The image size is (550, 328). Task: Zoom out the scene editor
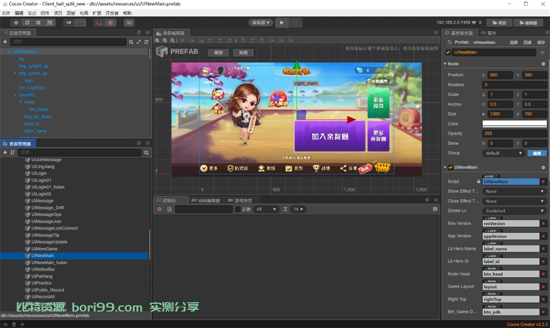click(x=165, y=41)
